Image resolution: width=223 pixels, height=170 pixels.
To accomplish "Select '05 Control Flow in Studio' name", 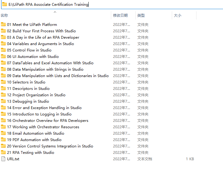I will (29, 50).
